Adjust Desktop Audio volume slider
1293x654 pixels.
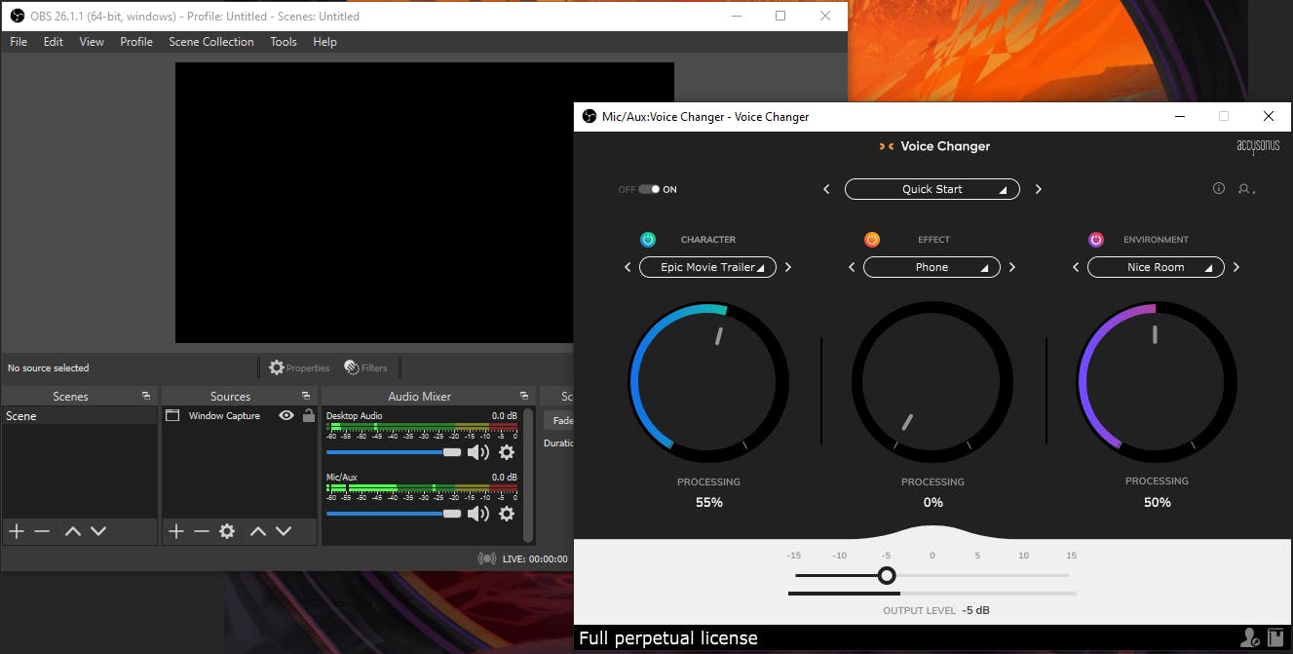pyautogui.click(x=394, y=452)
